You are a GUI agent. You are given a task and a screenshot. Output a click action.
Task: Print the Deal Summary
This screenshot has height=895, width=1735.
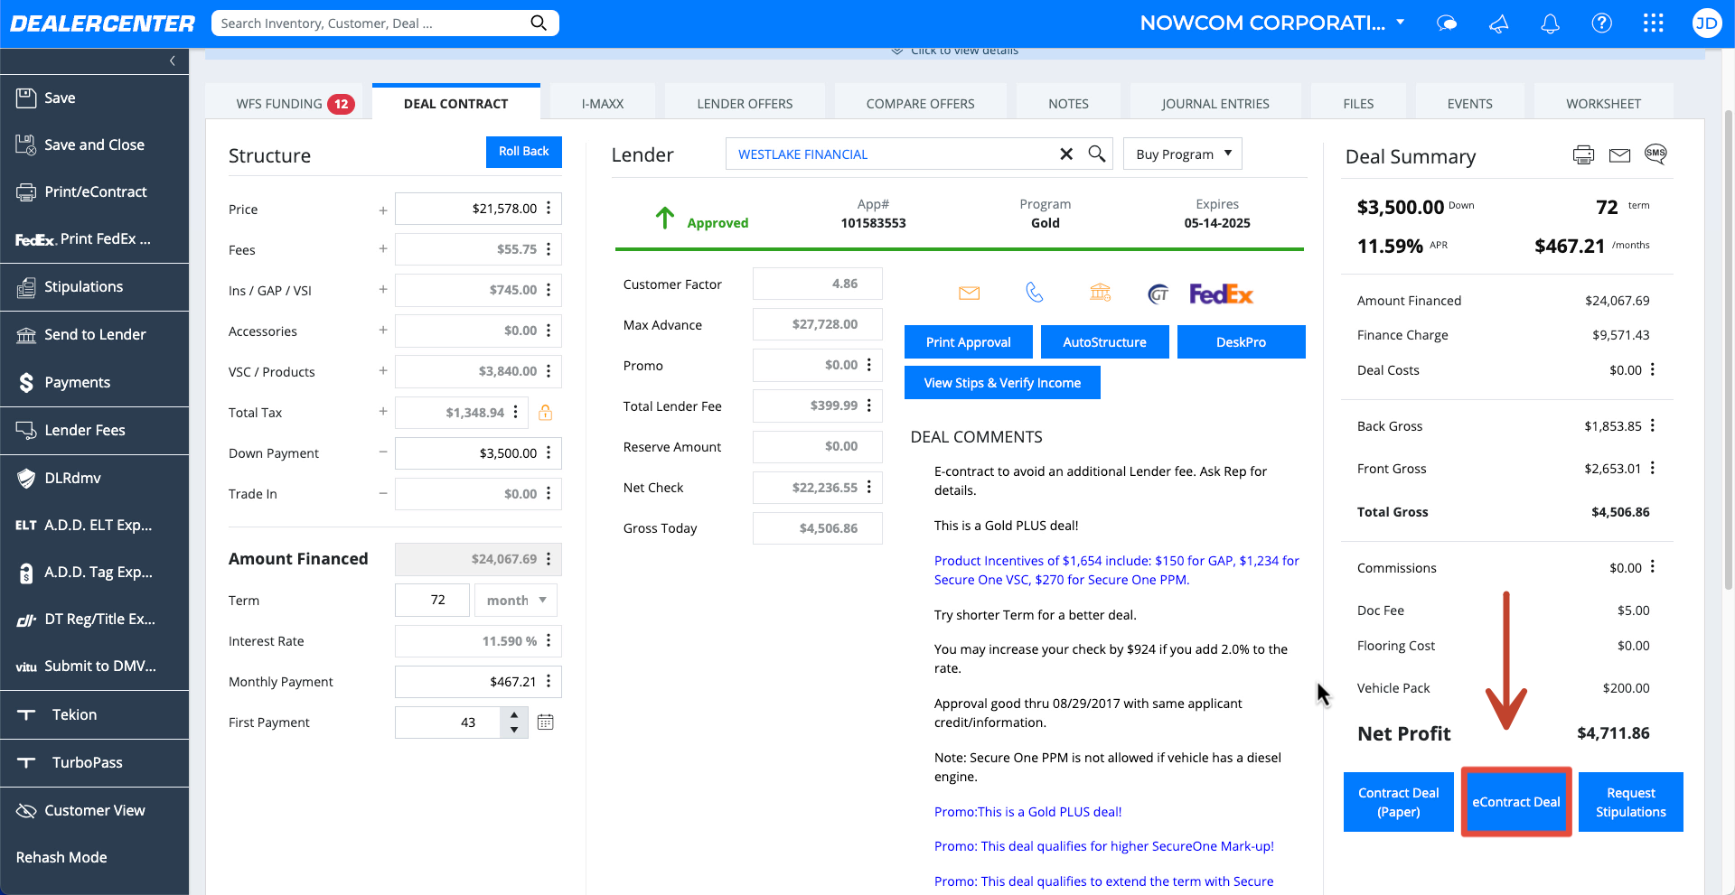pyautogui.click(x=1583, y=154)
